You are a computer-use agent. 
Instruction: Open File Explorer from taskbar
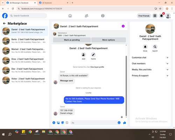44,132
